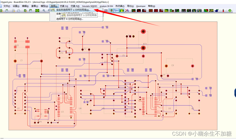This screenshot has height=139, width=236.
Task: Open the 仿真 SI menu
Action: pos(64,6)
